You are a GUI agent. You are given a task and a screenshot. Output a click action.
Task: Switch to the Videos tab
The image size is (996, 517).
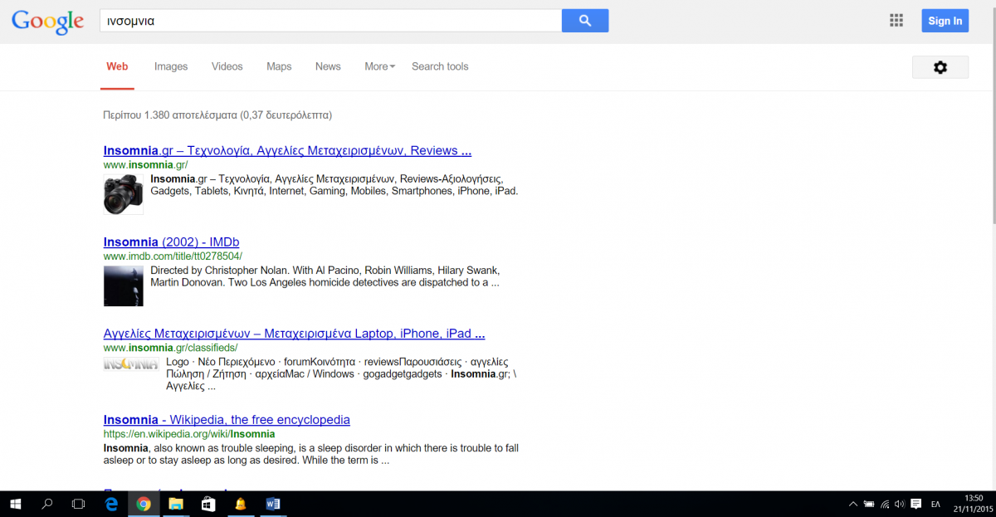coord(227,66)
